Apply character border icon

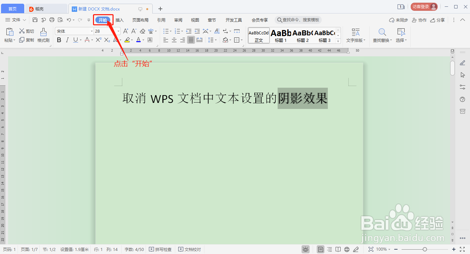[150, 40]
